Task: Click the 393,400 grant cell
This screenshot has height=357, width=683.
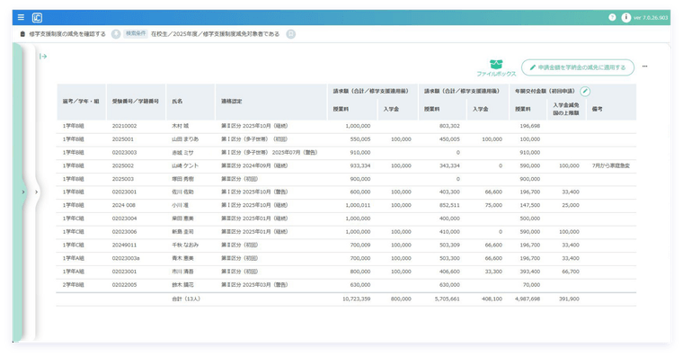Action: [x=530, y=272]
